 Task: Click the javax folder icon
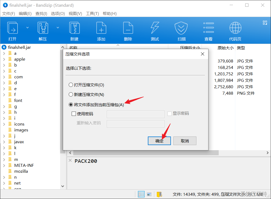tap(10, 142)
